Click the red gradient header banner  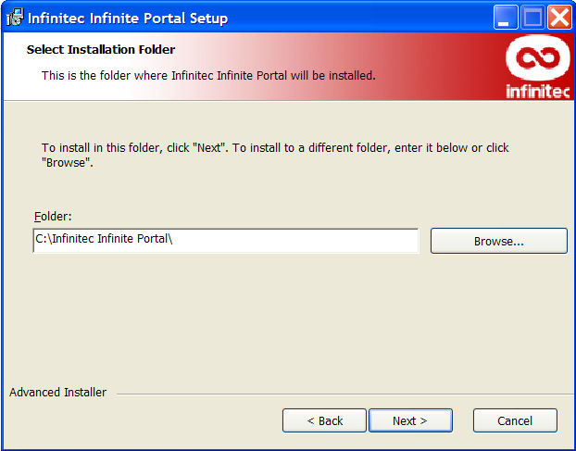pyautogui.click(x=288, y=66)
